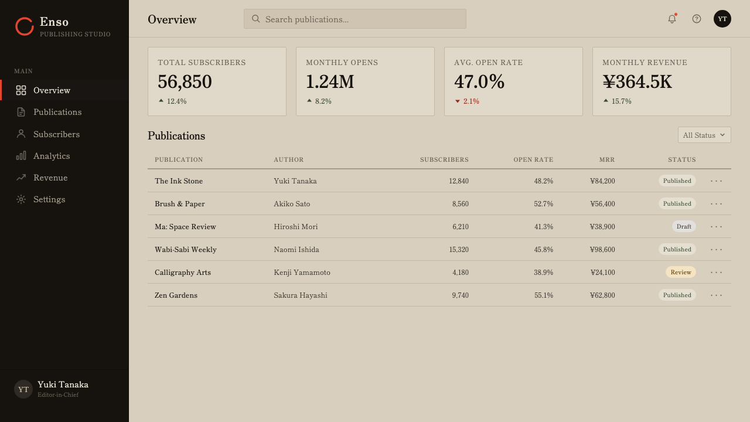Click the Analytics bar chart icon
The height and width of the screenshot is (422, 750).
point(21,155)
